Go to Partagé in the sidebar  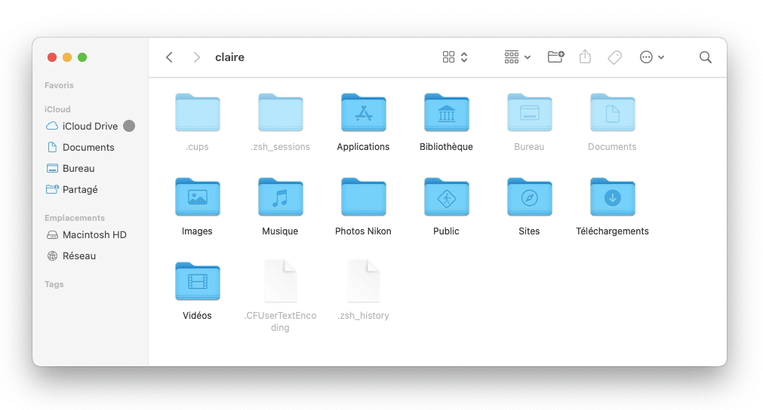[79, 189]
